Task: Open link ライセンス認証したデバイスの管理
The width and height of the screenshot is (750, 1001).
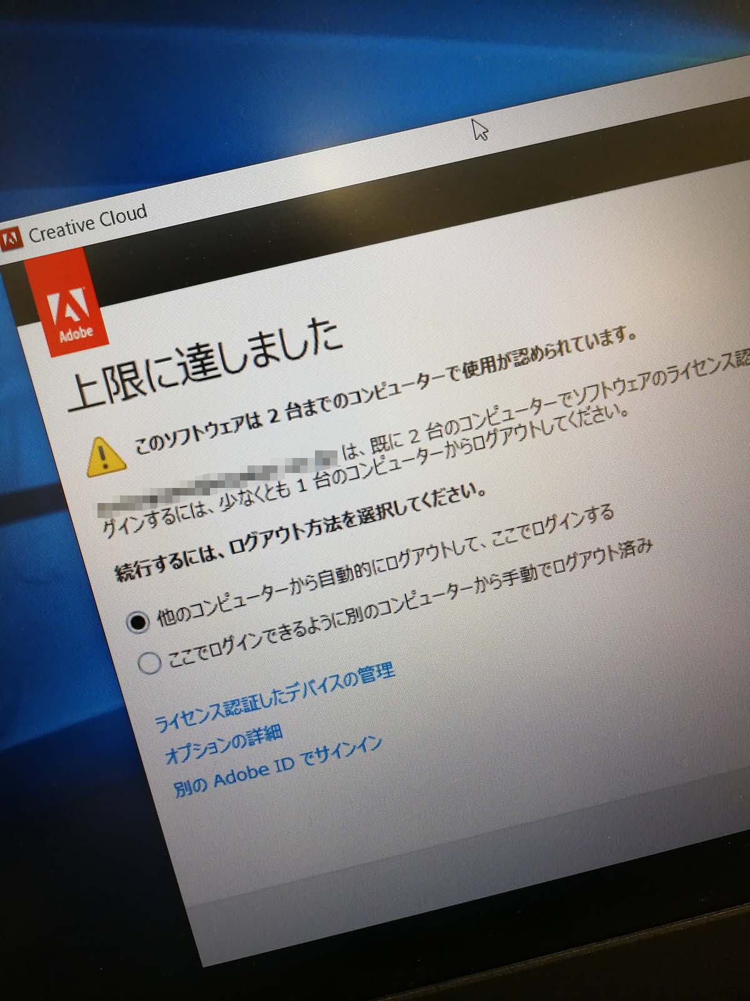Action: click(274, 696)
